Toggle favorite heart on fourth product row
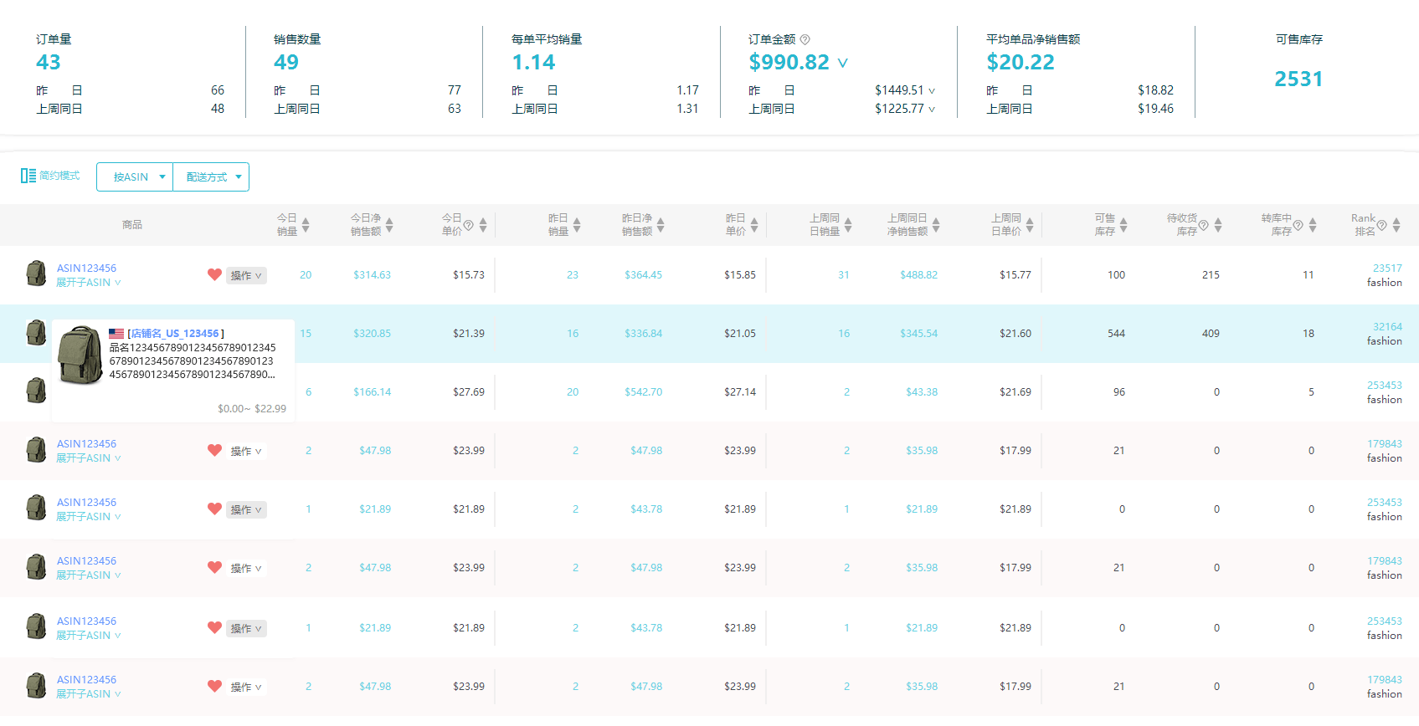Image resolution: width=1419 pixels, height=726 pixels. coord(214,450)
